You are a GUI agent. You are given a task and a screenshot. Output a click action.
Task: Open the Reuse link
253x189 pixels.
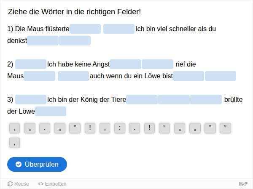point(18,184)
